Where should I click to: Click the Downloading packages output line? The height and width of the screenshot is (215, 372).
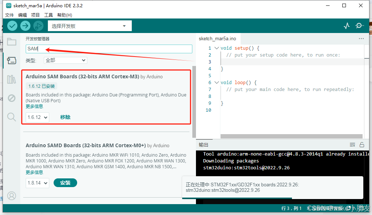point(231,161)
